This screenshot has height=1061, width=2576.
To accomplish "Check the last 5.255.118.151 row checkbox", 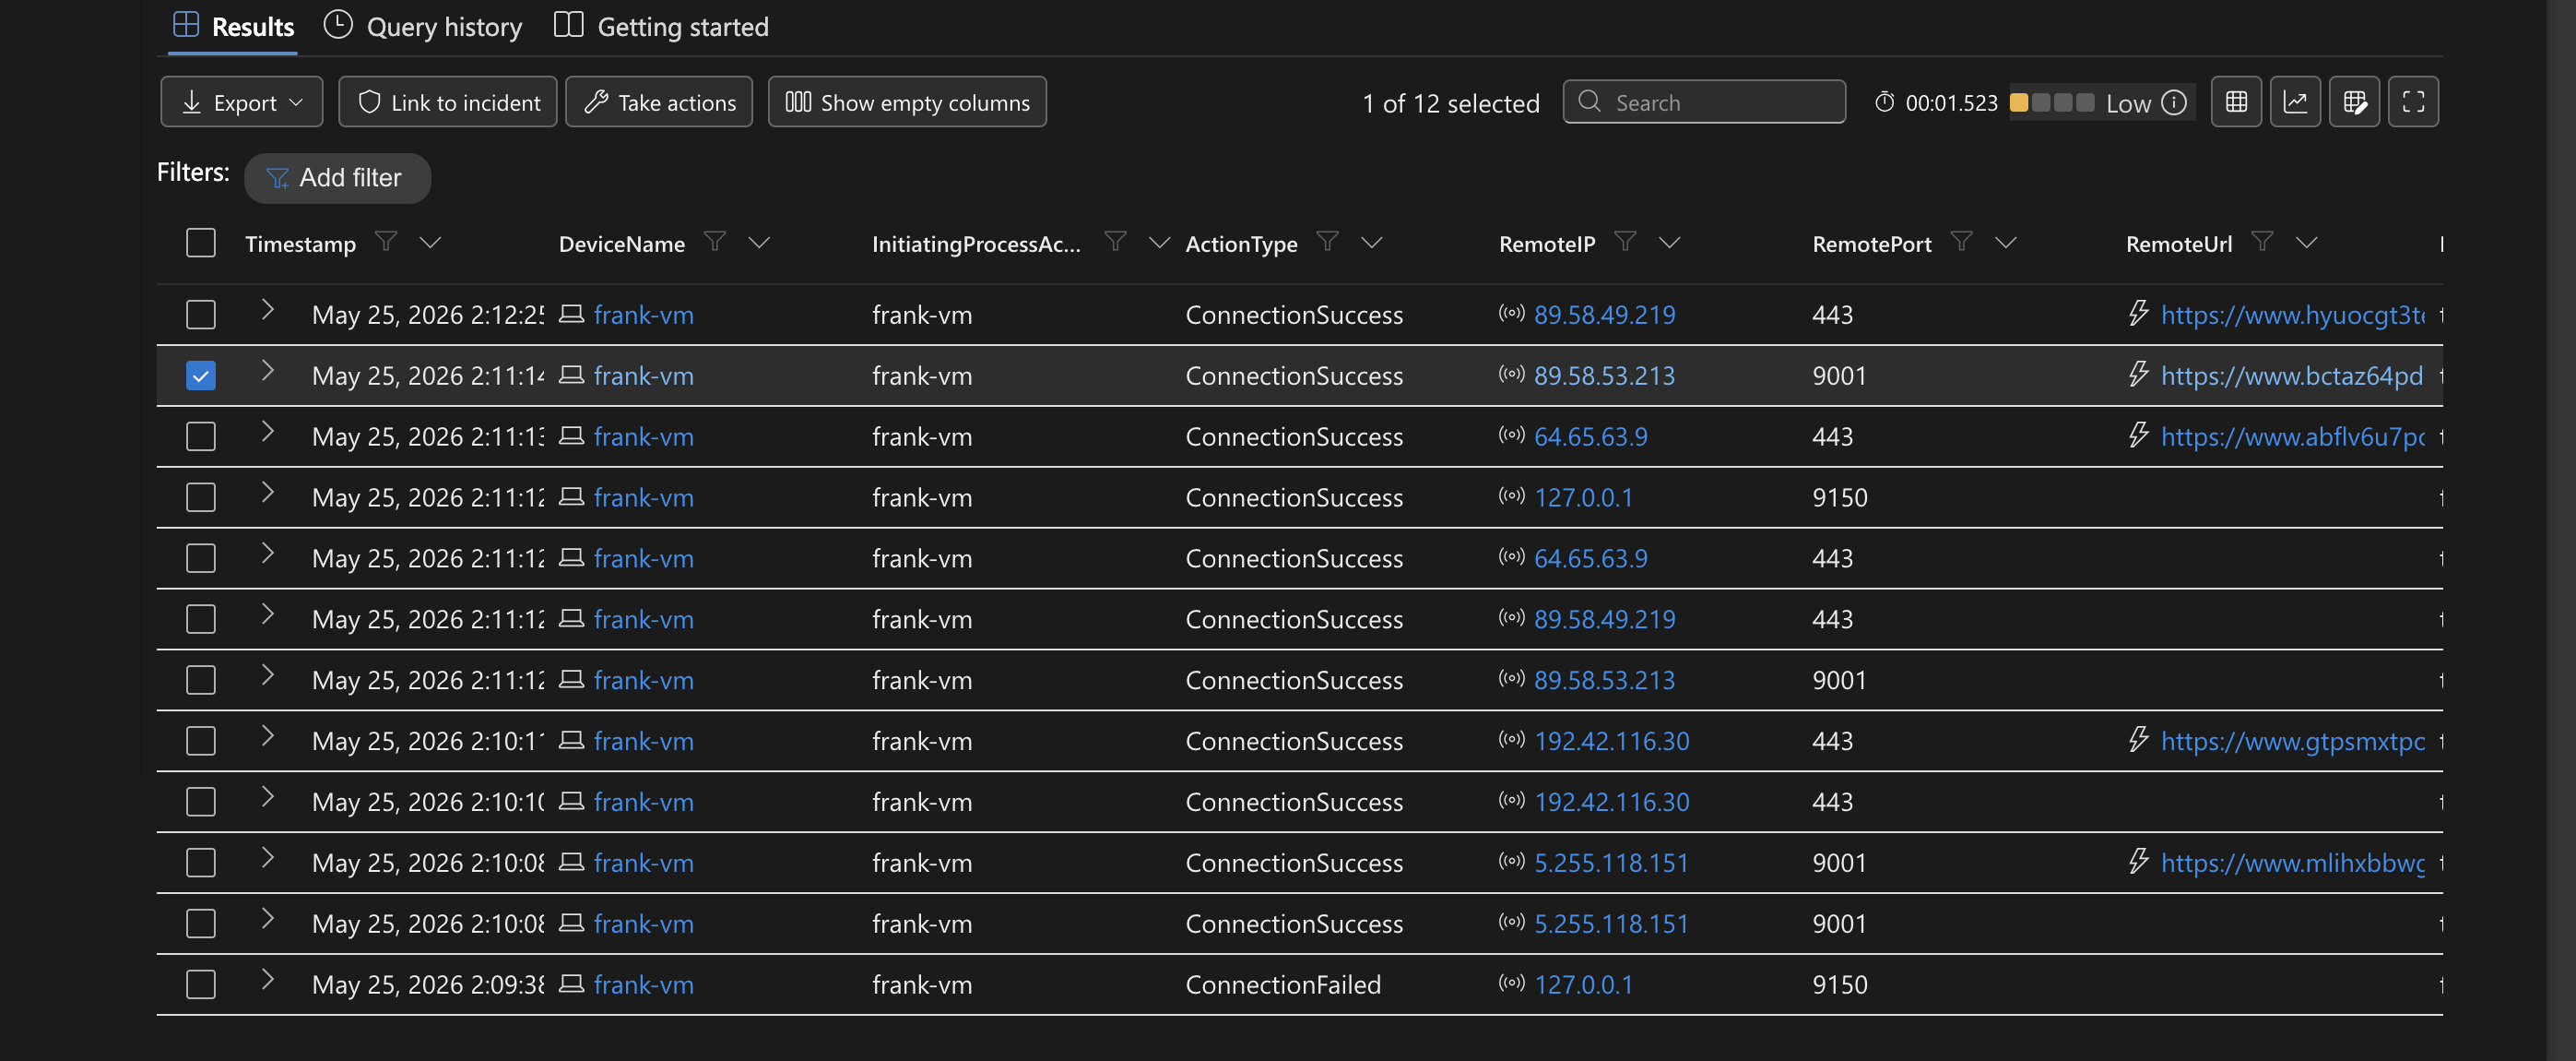I will [x=201, y=923].
